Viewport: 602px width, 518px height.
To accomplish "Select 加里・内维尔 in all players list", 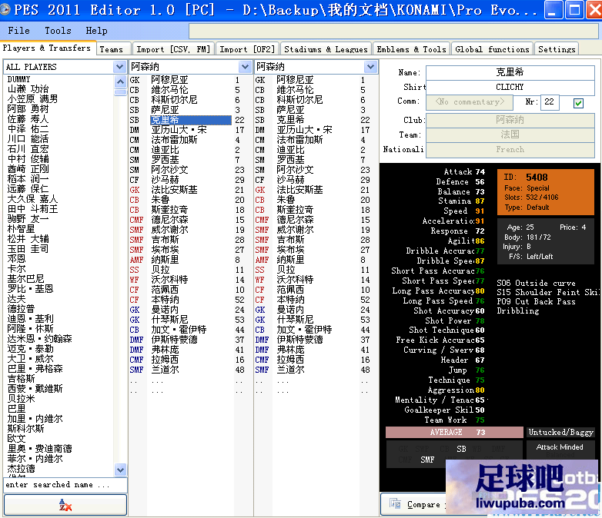I will pos(35,419).
